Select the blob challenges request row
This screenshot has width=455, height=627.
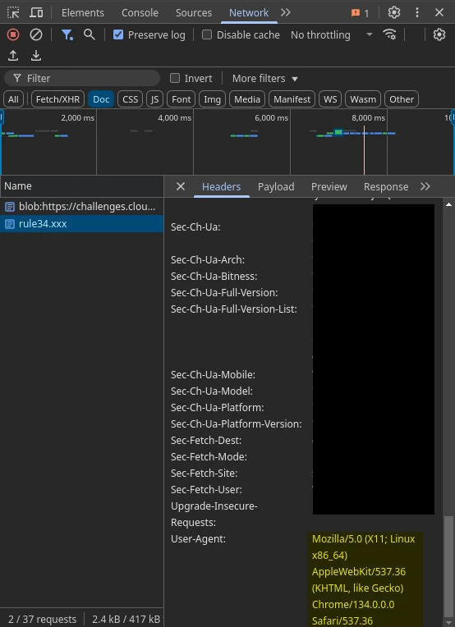pyautogui.click(x=81, y=207)
